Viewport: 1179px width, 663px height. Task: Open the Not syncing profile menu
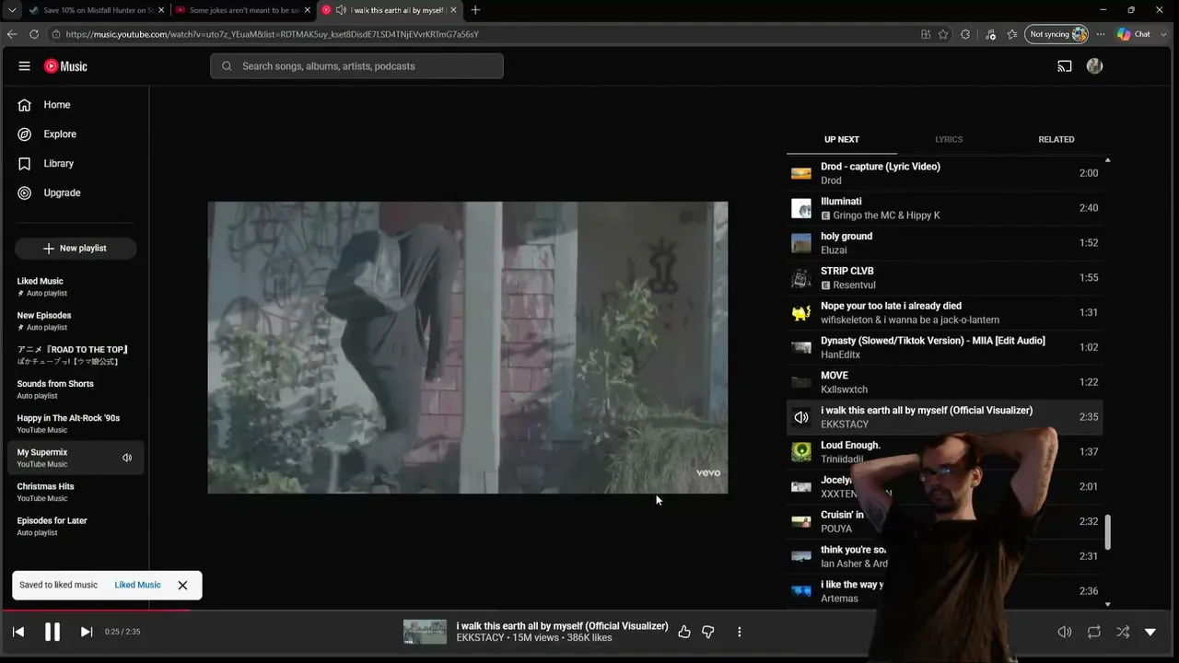1057,34
